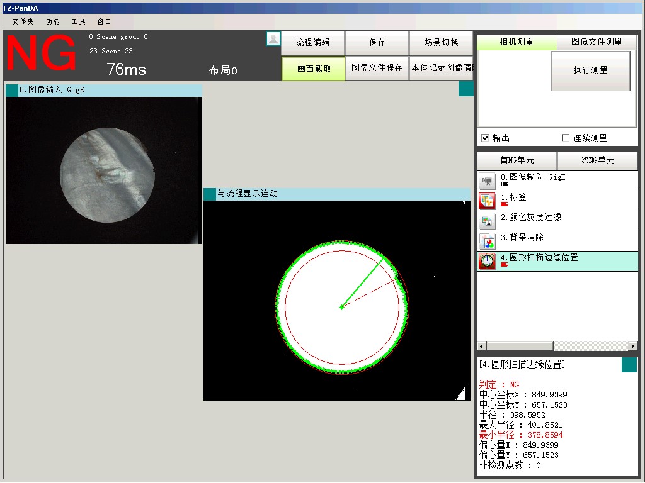645x483 pixels.
Task: Open the 功能 menu
Action: [52, 21]
